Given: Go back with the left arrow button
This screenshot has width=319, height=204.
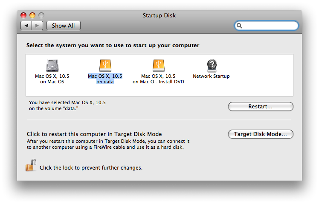Looking at the screenshot, I should [26, 25].
